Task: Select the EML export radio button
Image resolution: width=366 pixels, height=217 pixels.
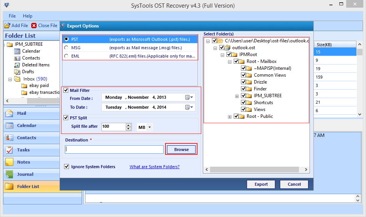Action: click(x=66, y=56)
